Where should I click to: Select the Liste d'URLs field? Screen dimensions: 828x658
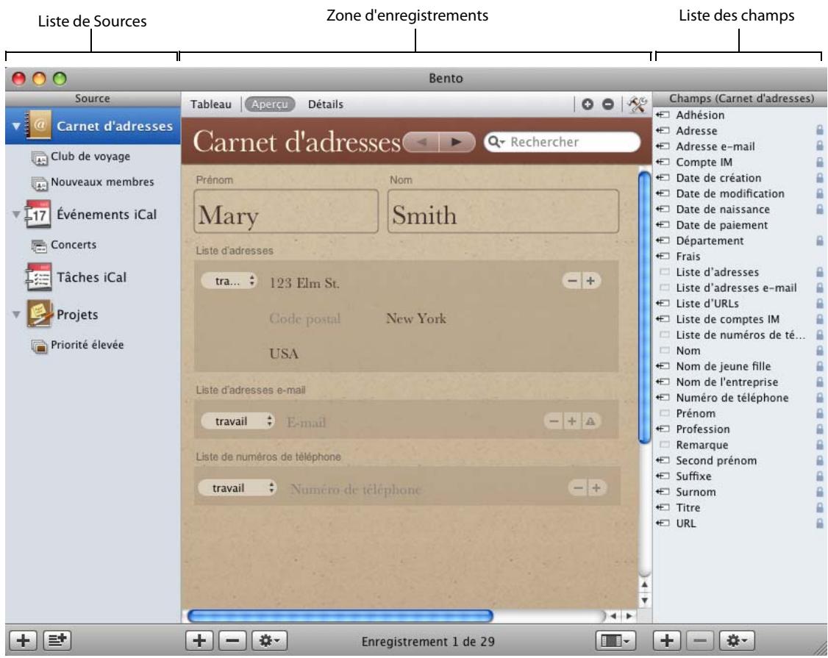click(x=707, y=304)
